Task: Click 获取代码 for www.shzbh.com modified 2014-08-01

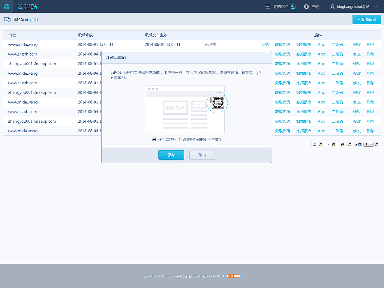Action: click(x=283, y=83)
